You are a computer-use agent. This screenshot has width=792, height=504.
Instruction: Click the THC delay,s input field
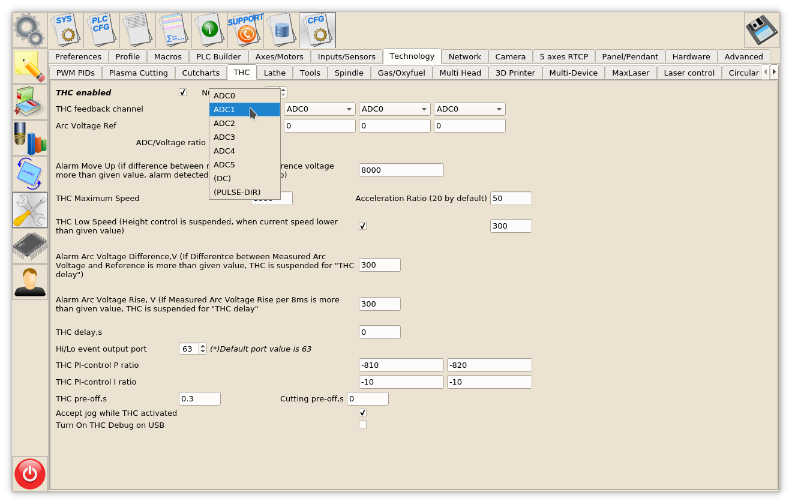[x=379, y=332]
